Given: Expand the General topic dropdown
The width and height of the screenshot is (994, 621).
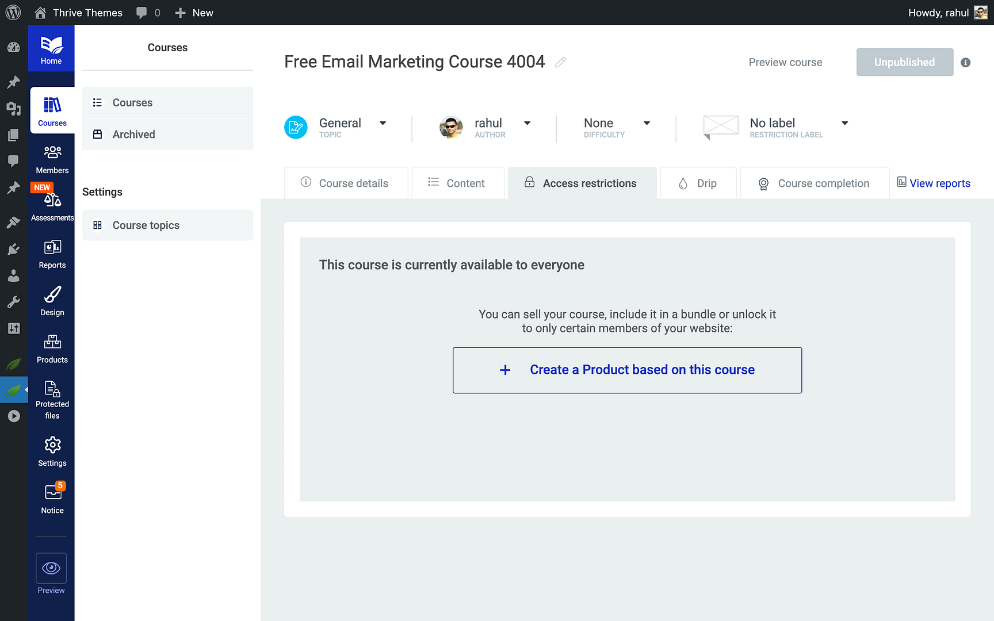Looking at the screenshot, I should tap(383, 123).
